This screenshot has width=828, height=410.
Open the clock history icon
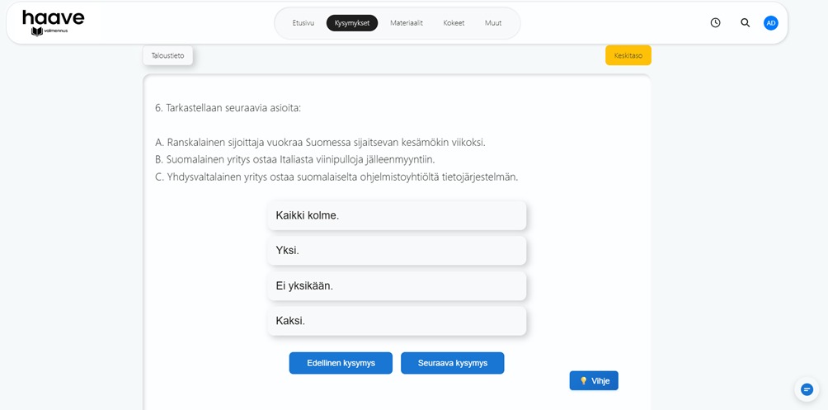pos(715,23)
